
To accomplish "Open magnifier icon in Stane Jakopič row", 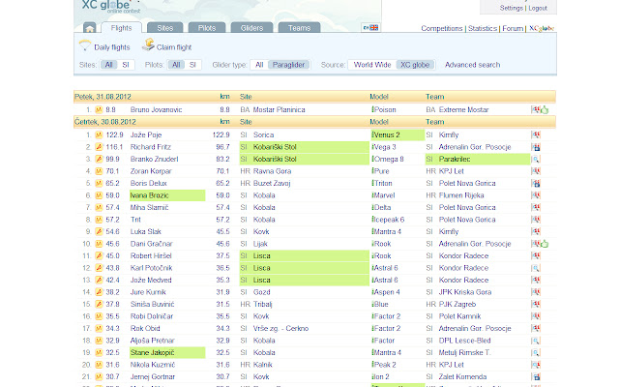I will [536, 352].
